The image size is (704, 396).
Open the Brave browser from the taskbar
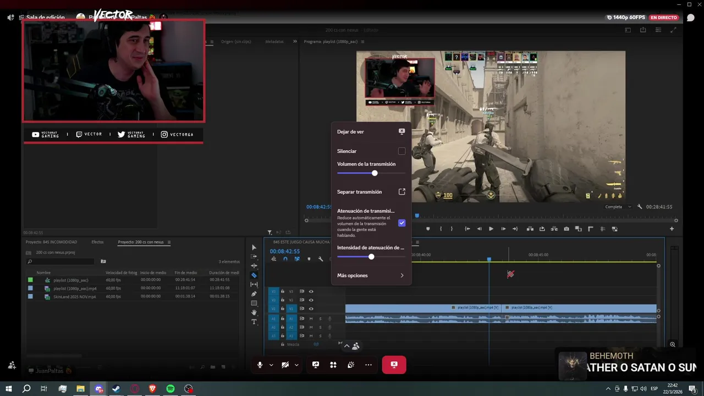152,389
